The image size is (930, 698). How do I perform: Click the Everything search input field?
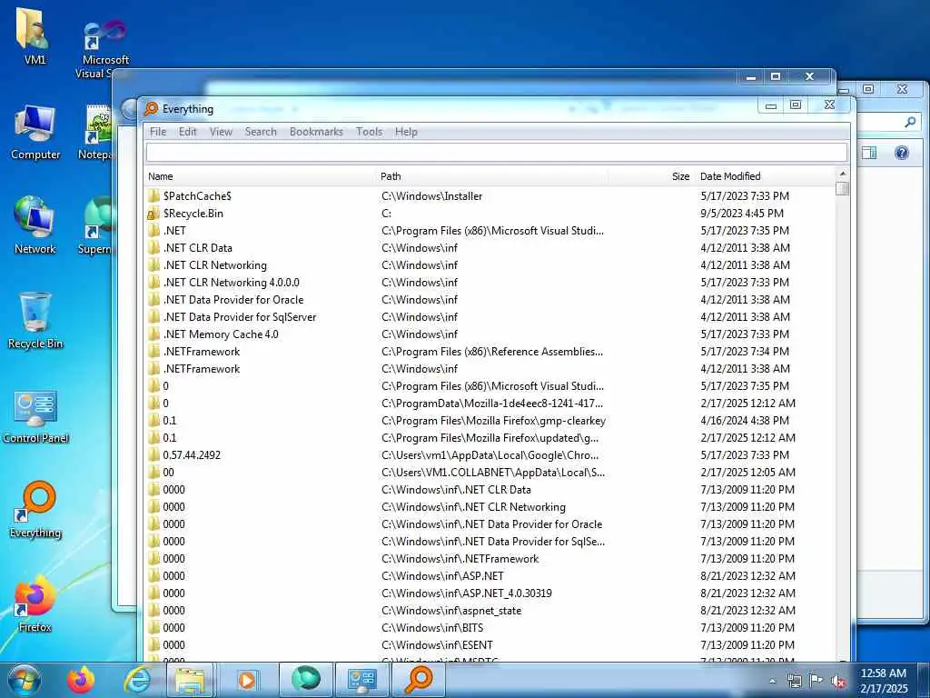click(x=497, y=153)
